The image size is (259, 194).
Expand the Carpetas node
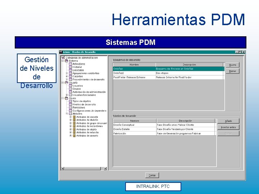point(67,77)
